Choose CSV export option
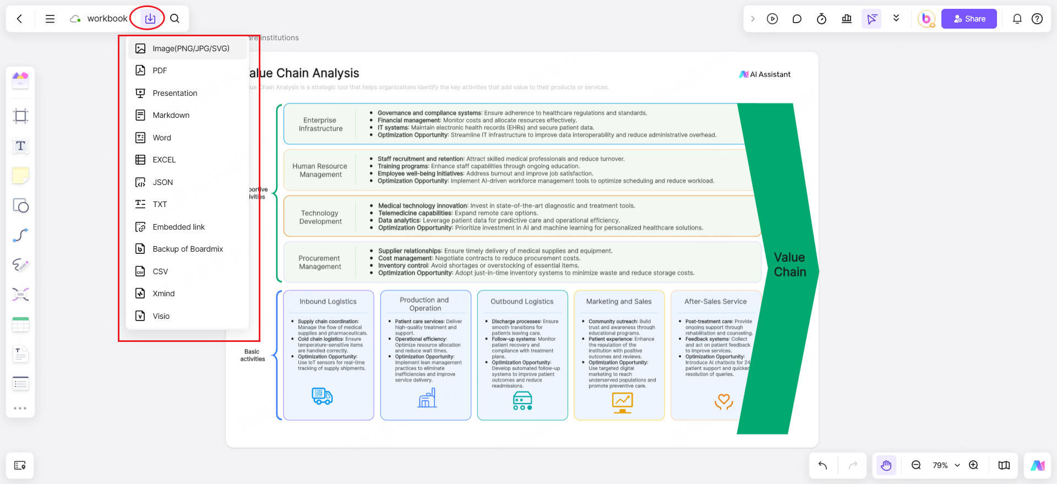 click(x=187, y=271)
